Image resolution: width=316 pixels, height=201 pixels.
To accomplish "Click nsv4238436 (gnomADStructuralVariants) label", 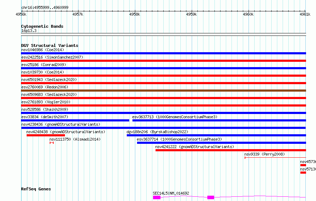I will tap(61, 124).
